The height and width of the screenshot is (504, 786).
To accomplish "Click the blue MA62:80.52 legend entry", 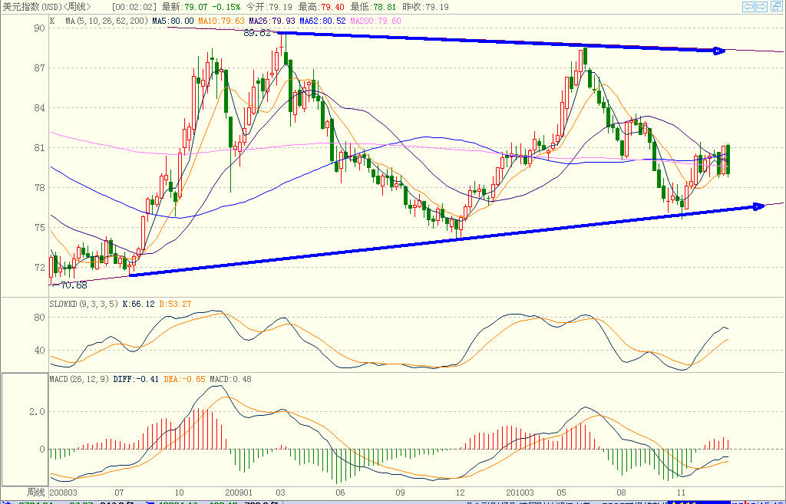I will point(322,21).
